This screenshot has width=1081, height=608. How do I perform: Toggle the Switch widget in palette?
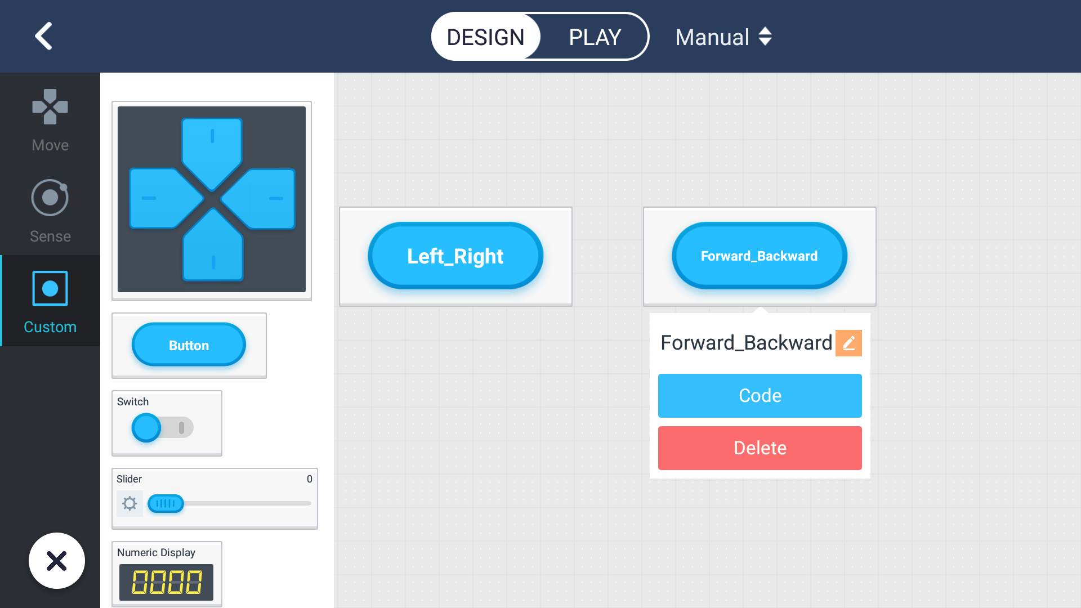(162, 427)
